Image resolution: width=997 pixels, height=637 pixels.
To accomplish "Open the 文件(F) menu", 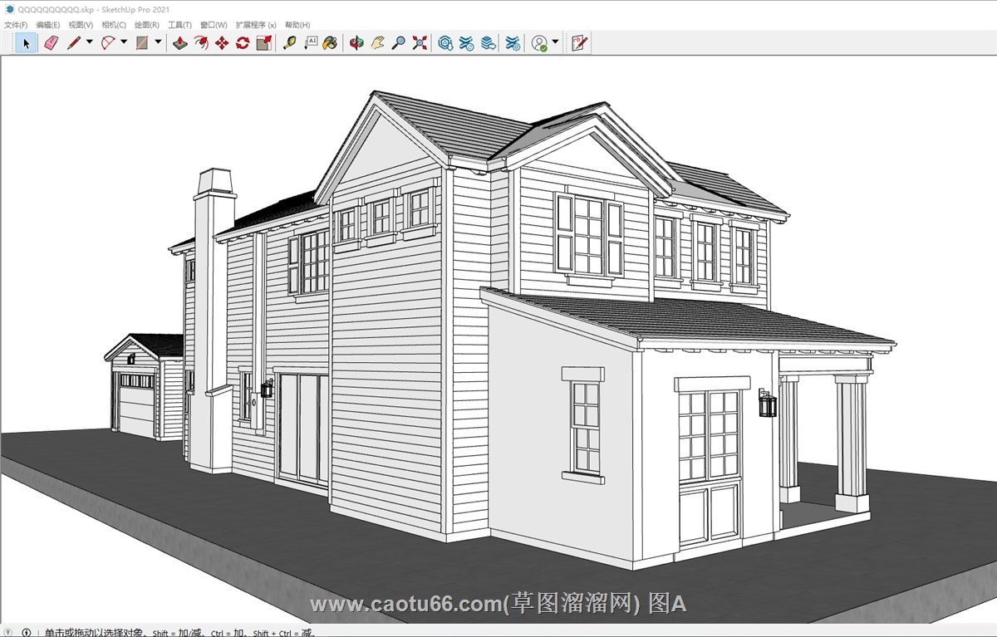I will click(16, 25).
